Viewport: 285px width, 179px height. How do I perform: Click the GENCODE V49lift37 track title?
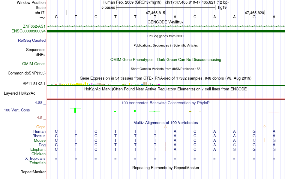[x=166, y=22]
